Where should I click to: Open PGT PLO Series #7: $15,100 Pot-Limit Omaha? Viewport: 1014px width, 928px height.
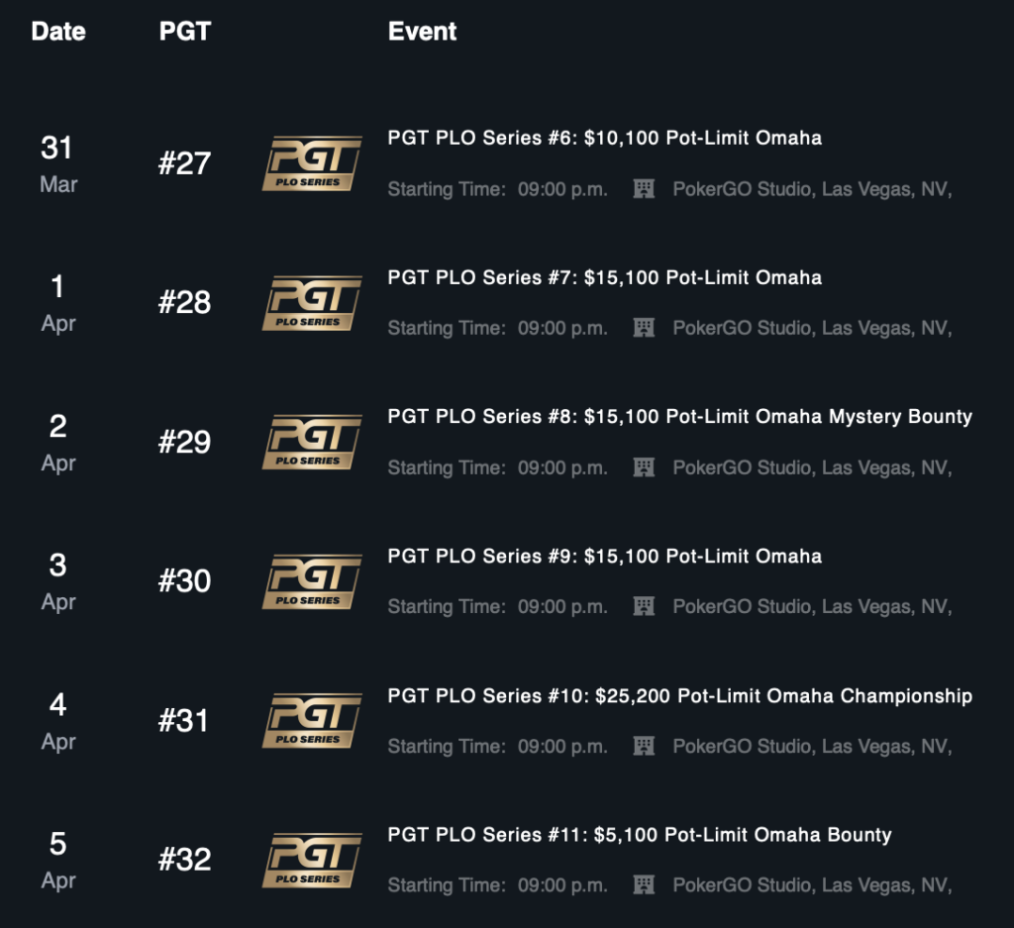(605, 277)
